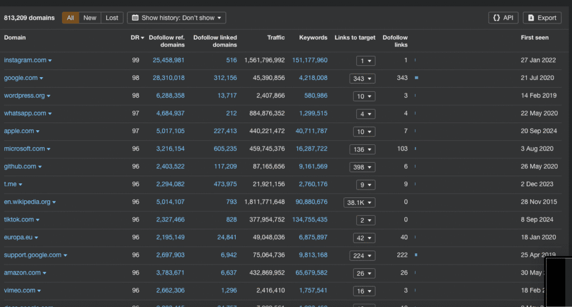Select the All filter tab
The image size is (572, 307).
tap(70, 18)
